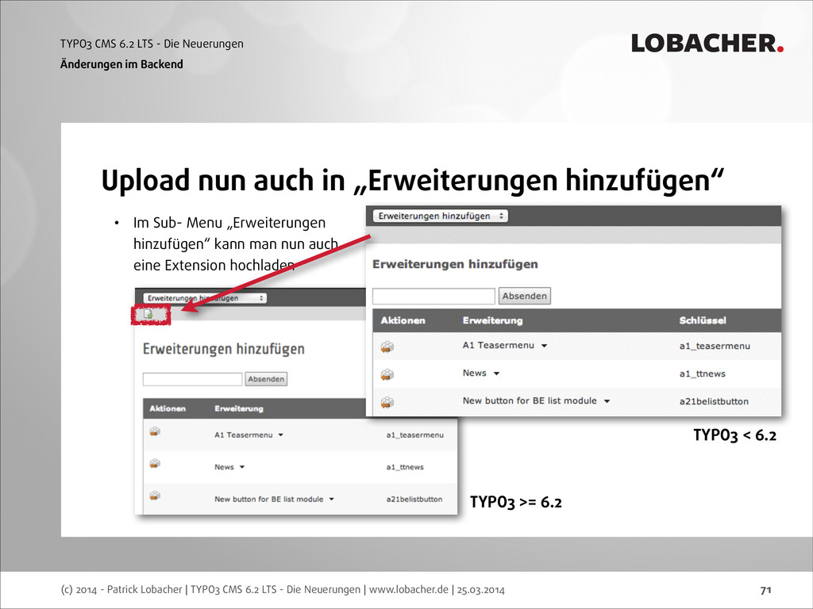
Task: Click import icon for a21belistbutton in older TYPO3 panel
Action: [387, 402]
